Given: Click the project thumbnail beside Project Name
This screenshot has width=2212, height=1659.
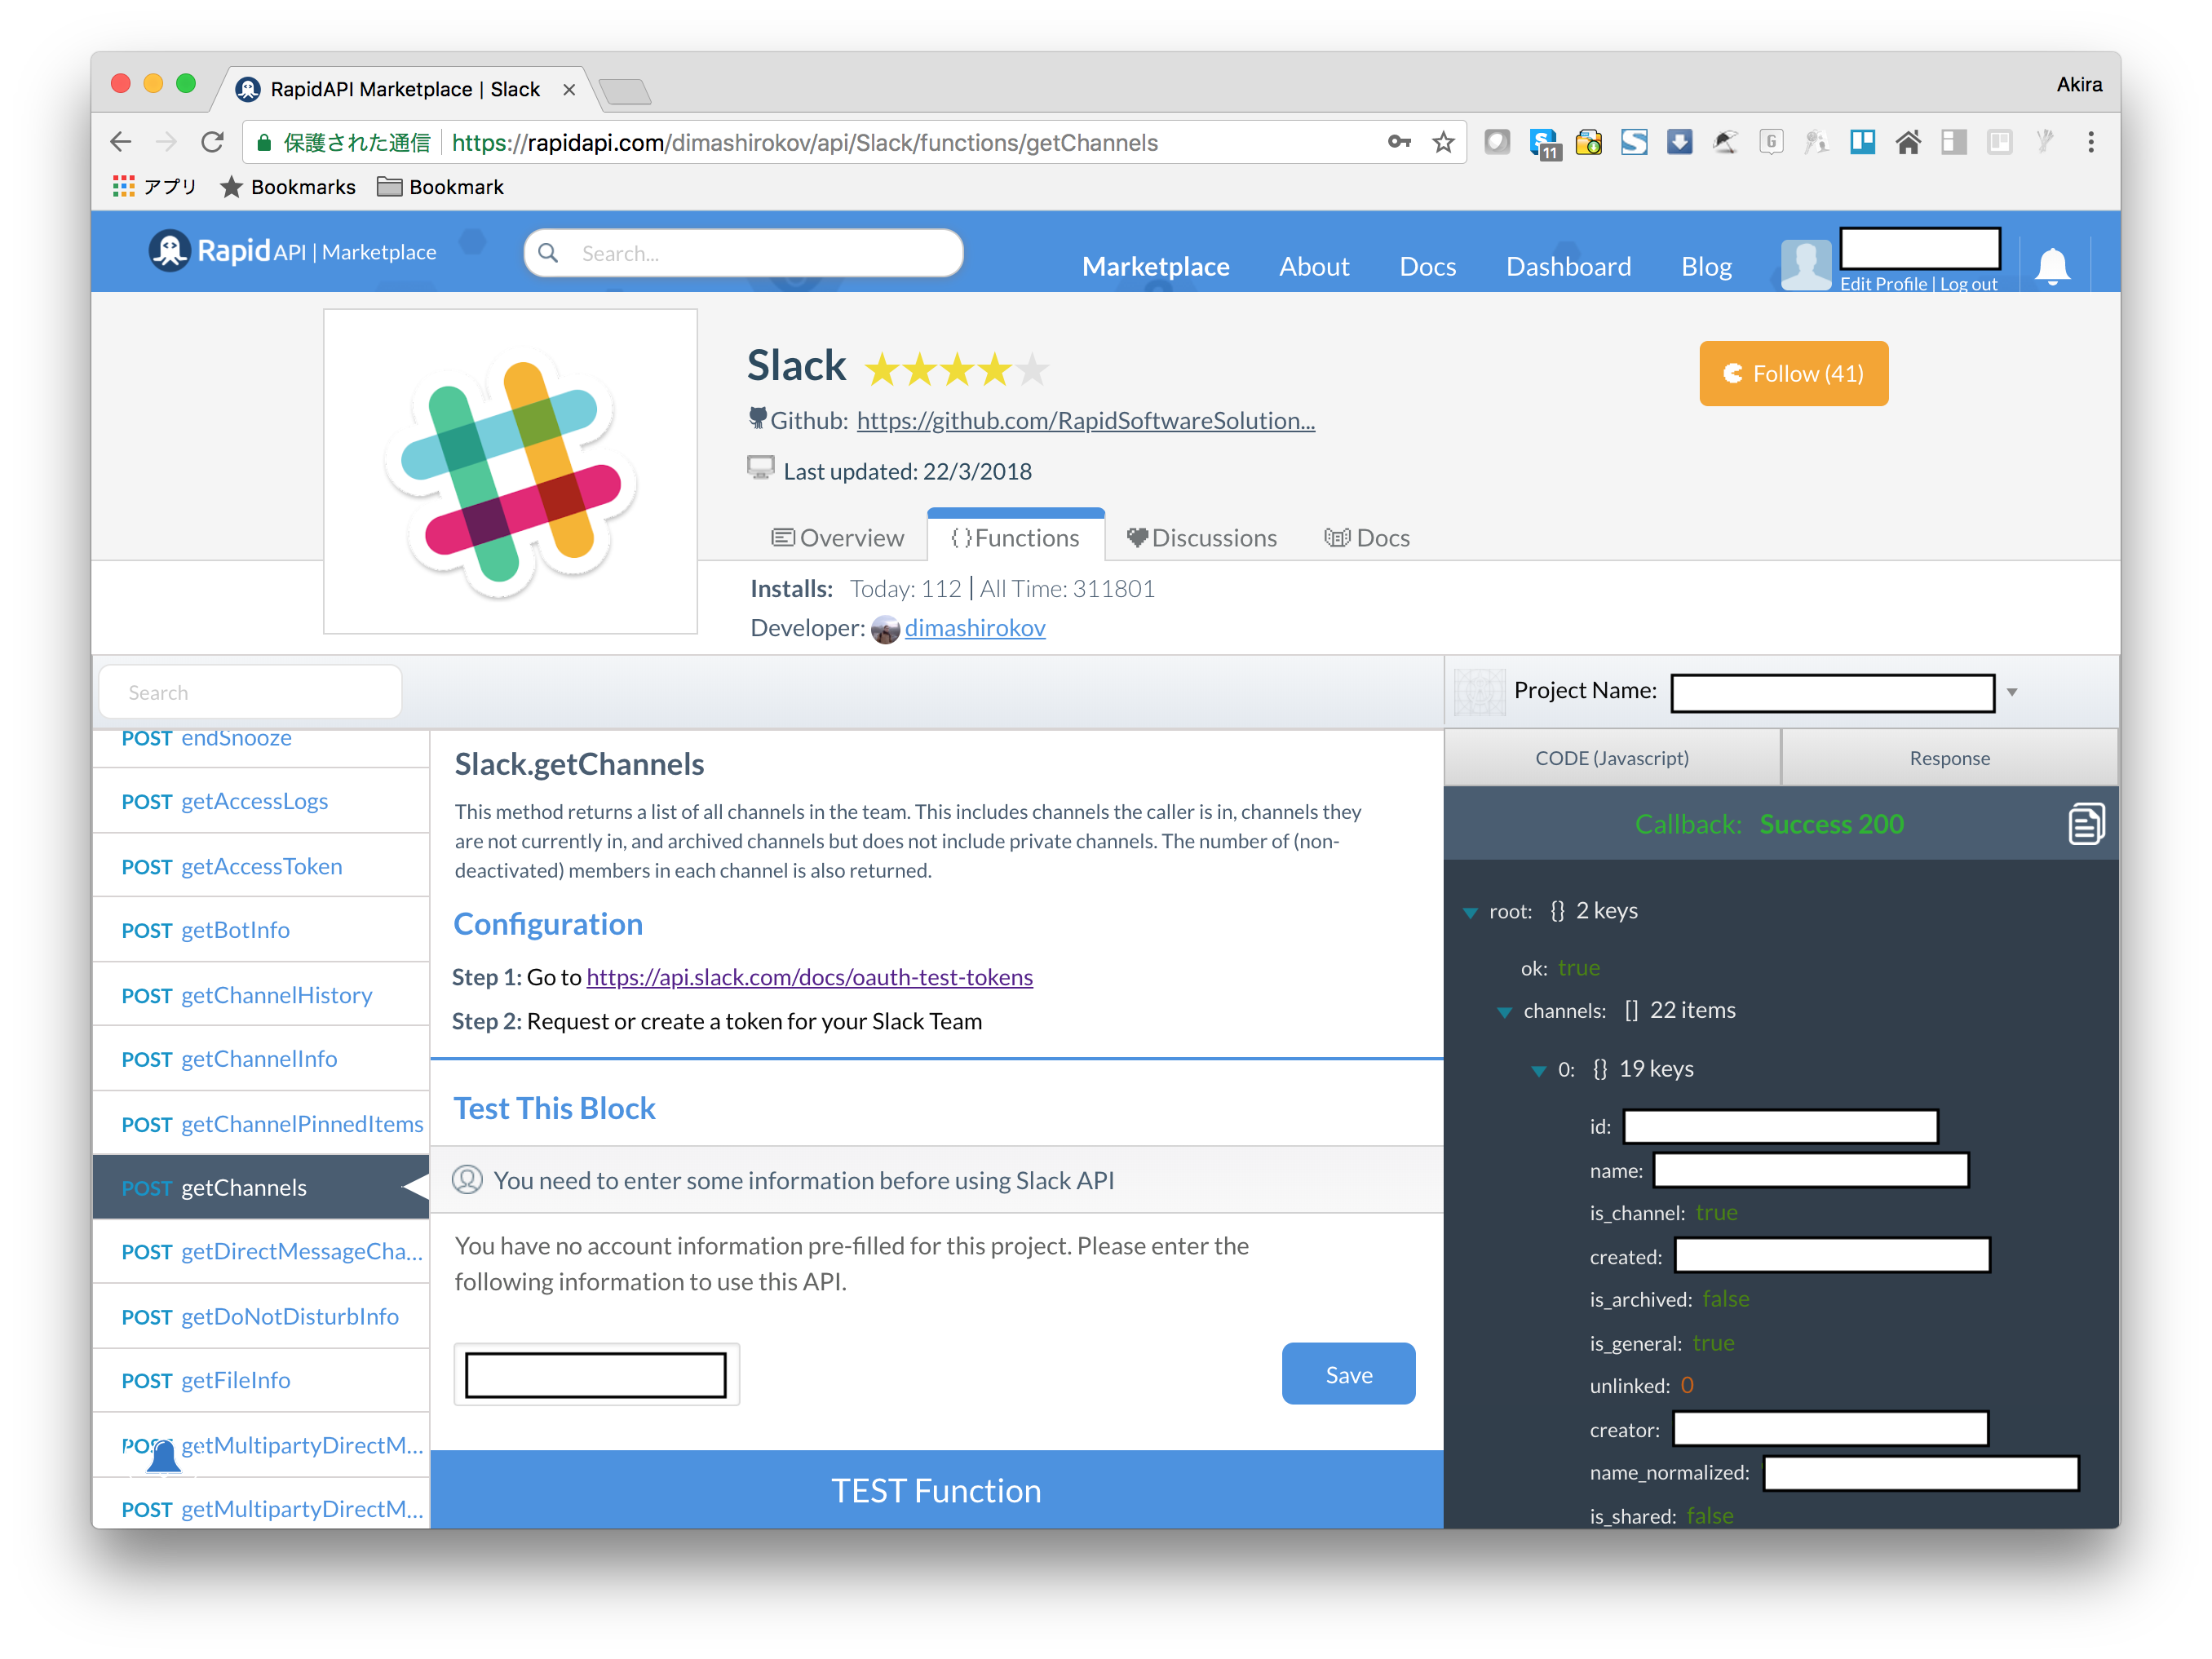Looking at the screenshot, I should coord(1479,691).
